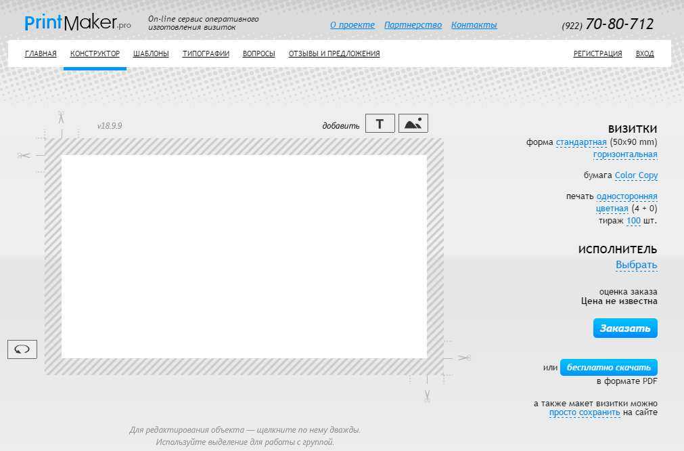The image size is (684, 451).
Task: Click 'бесплатно скачать' PDF download button
Action: point(608,368)
